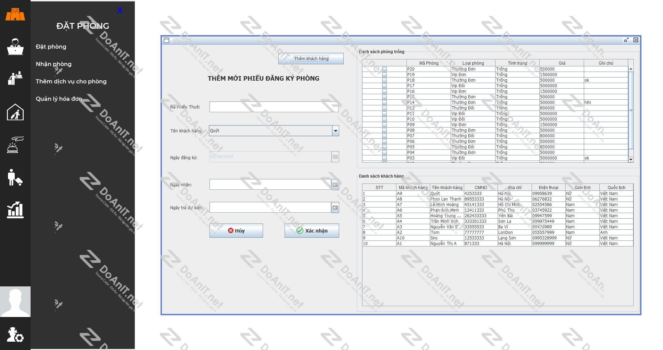Click the Mã Phòng column header

point(429,63)
